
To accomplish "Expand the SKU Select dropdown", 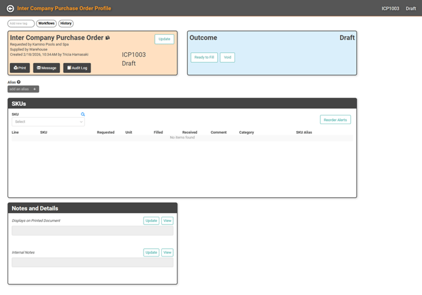I will click(x=48, y=122).
